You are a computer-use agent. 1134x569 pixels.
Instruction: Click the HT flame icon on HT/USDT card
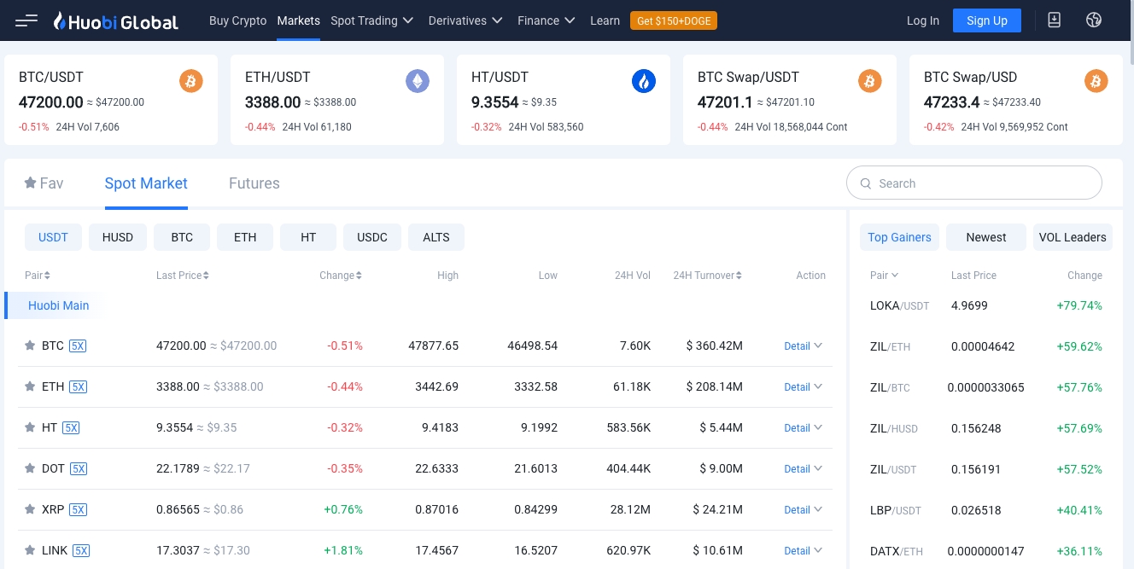tap(644, 81)
